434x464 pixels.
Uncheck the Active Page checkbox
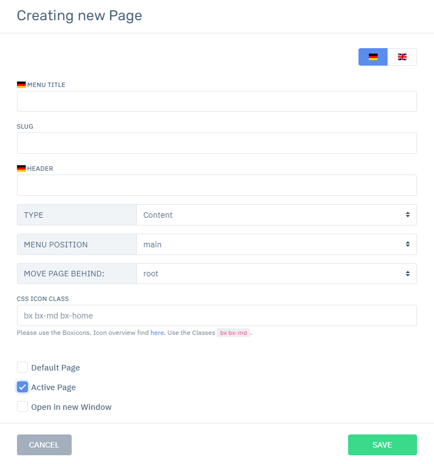point(22,387)
